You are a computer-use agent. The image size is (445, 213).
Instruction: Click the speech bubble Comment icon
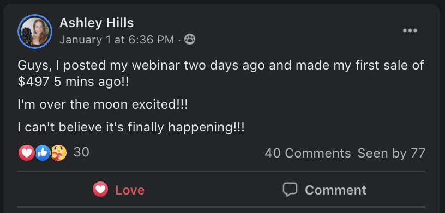click(x=290, y=189)
